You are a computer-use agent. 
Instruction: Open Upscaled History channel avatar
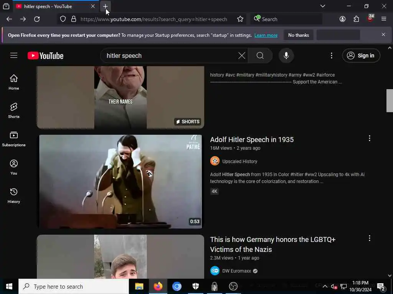pos(215,161)
